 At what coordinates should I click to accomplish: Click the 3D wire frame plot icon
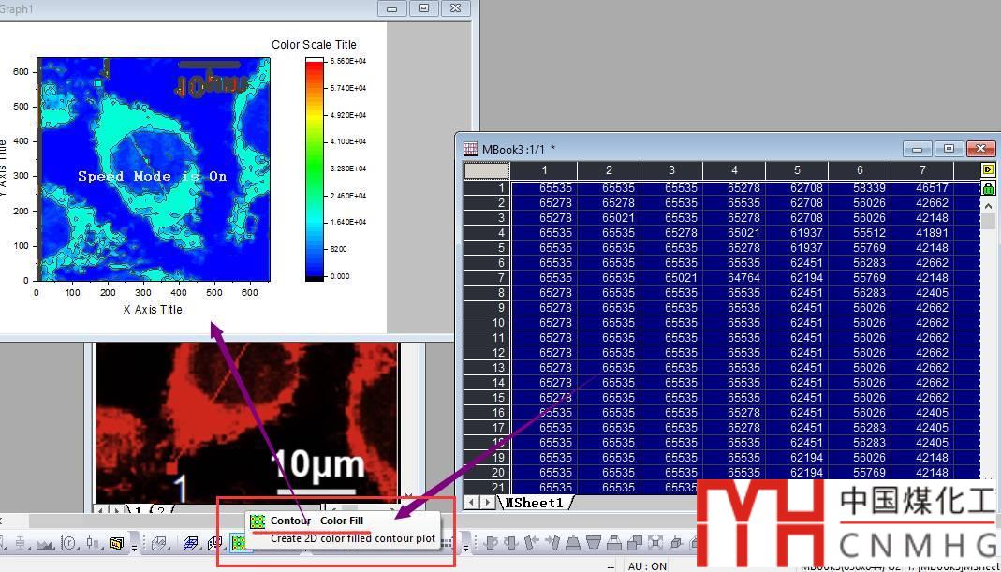tap(191, 543)
